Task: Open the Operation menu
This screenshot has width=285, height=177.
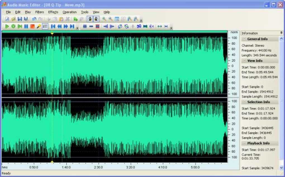Action: (x=70, y=12)
